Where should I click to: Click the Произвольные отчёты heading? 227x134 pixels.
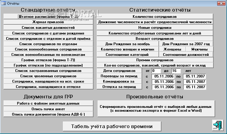click(155, 97)
